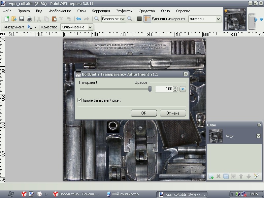Open the Эффекты menu
This screenshot has height=198, width=264.
[x=124, y=11]
